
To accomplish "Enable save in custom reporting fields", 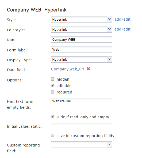I will [x=53, y=135].
